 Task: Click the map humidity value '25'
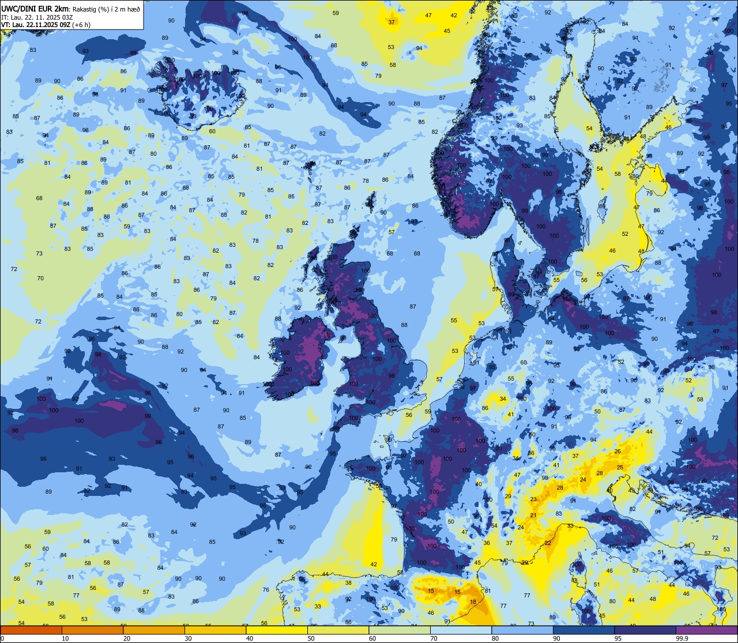point(620,468)
